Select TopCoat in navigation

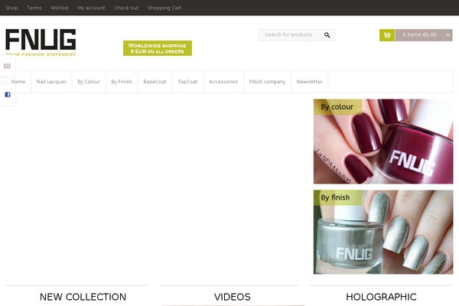tap(187, 82)
